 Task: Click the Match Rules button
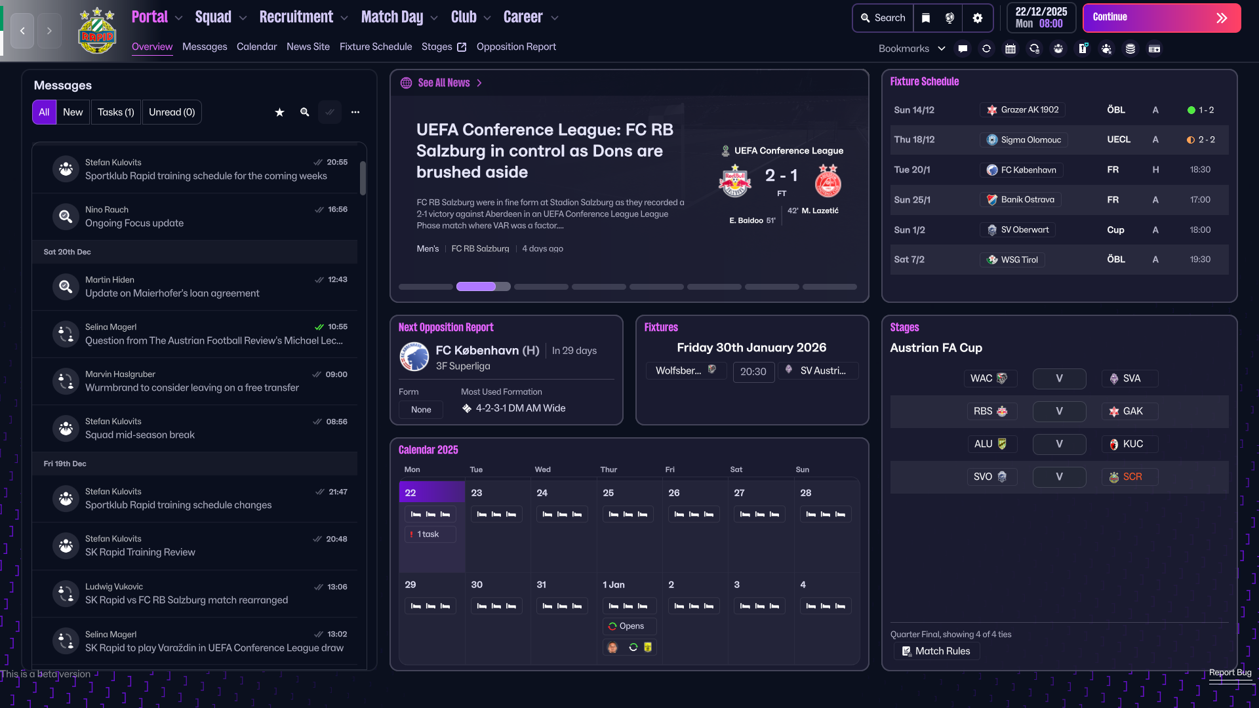coord(936,651)
